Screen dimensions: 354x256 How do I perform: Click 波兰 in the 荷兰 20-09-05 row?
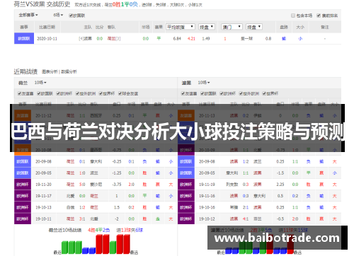(x=94, y=173)
